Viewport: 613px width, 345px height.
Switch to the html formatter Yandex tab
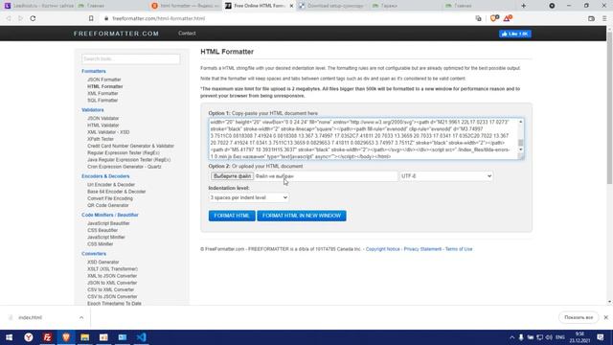click(x=185, y=6)
